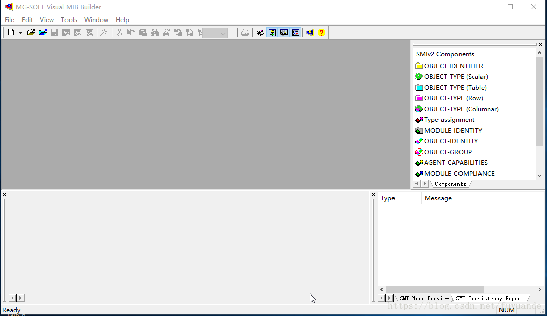This screenshot has height=316, width=547.
Task: Click tab scroll left arrow beside SMI Node Preview
Action: click(x=381, y=298)
